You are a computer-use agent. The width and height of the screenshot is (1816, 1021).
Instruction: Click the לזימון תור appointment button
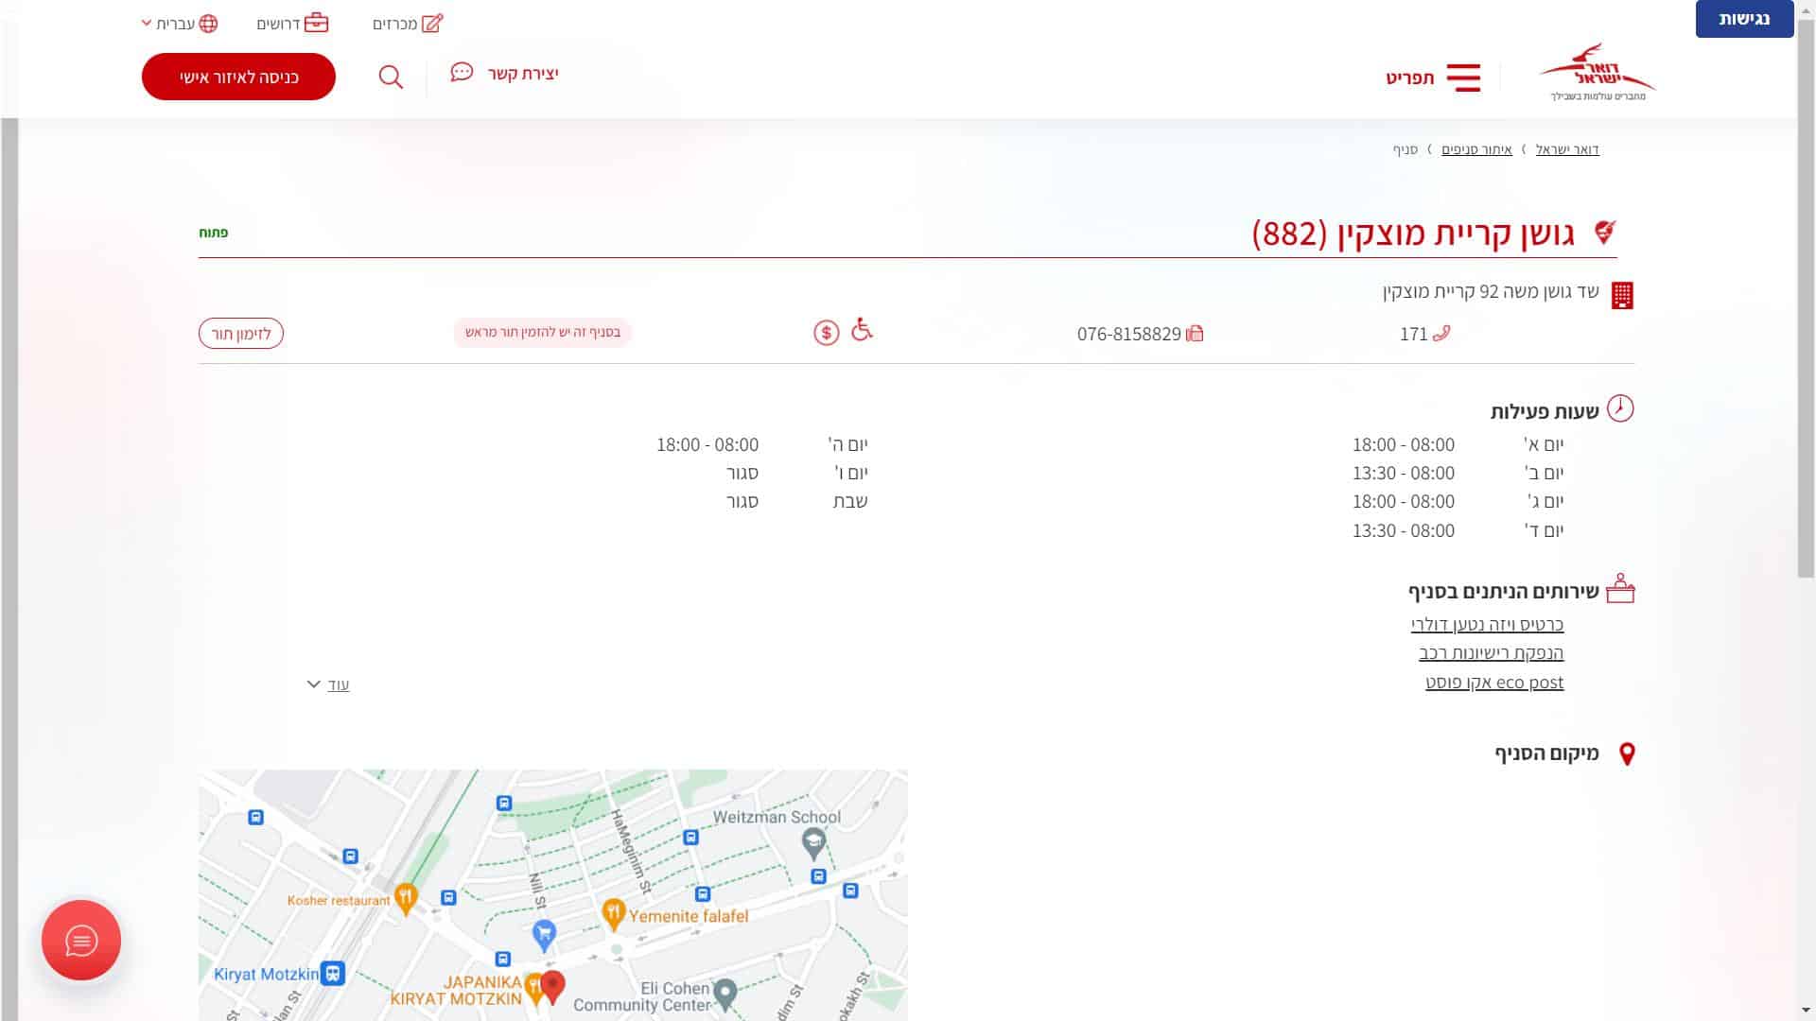point(241,334)
